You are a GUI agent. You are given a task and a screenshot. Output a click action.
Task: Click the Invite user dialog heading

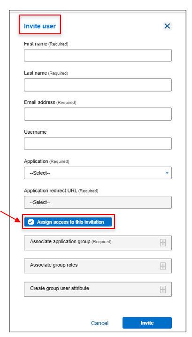click(x=40, y=26)
